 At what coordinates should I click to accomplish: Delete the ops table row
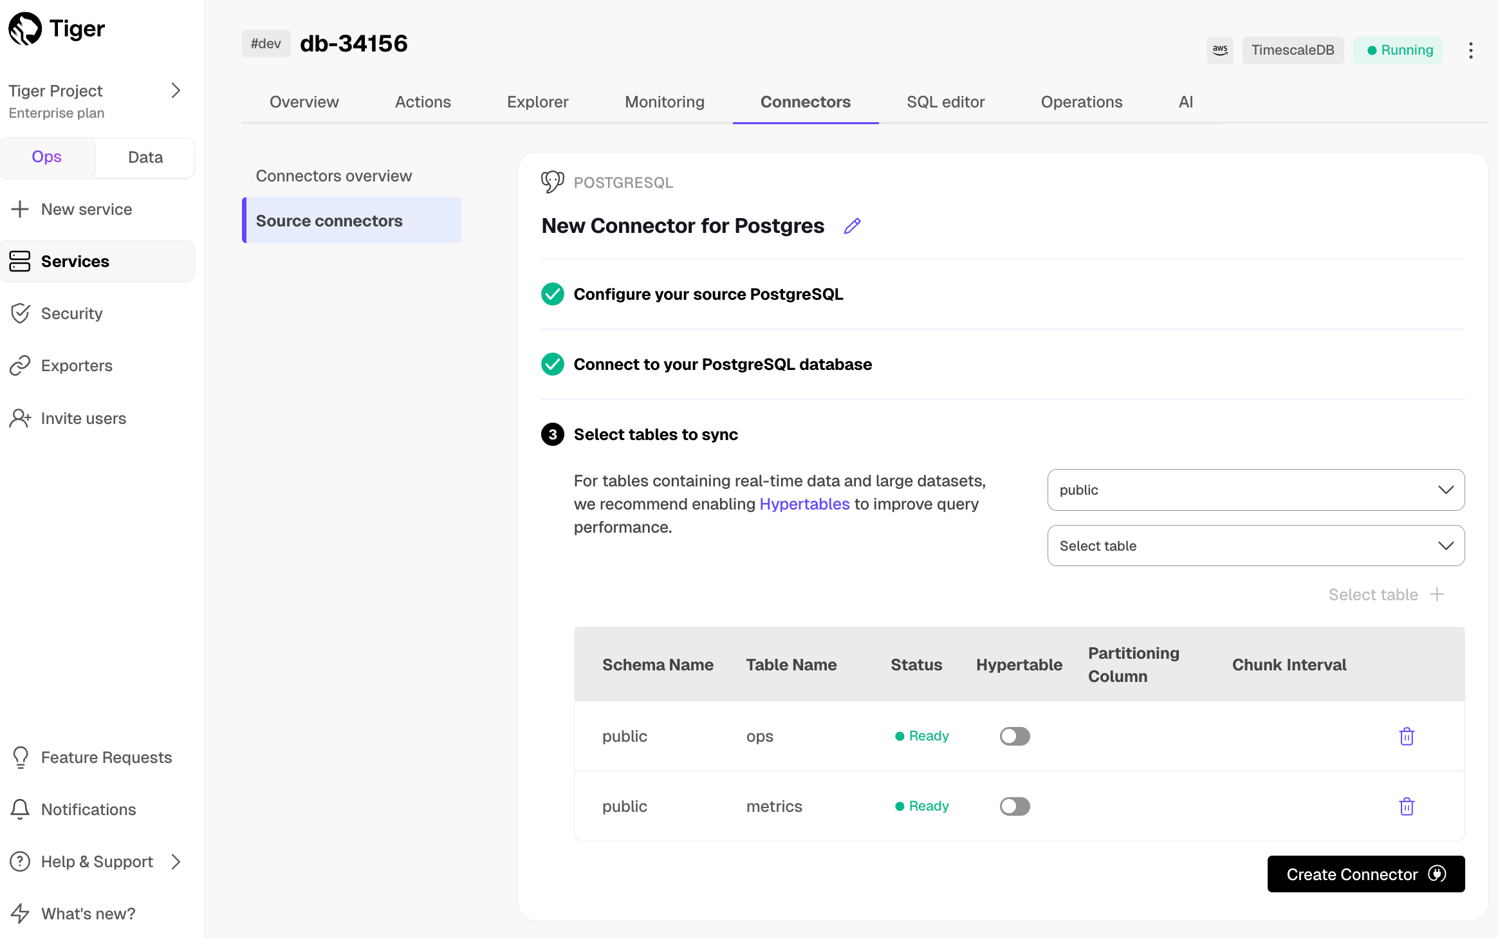(x=1407, y=736)
